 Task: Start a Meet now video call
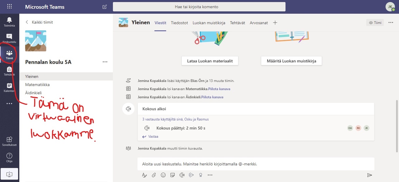pyautogui.click(x=182, y=175)
